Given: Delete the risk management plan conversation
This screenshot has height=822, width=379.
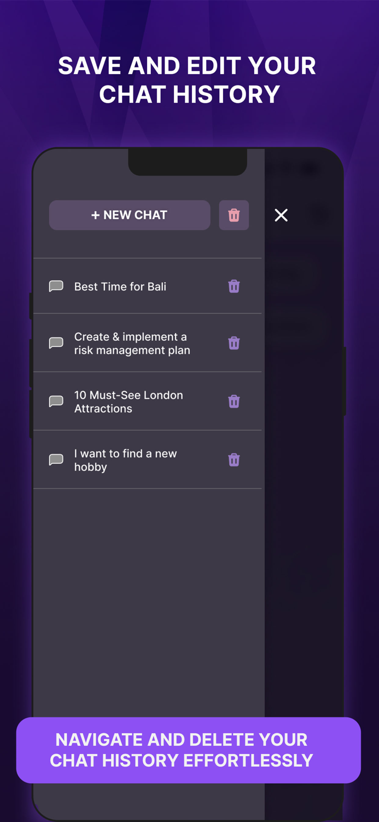Looking at the screenshot, I should [234, 342].
